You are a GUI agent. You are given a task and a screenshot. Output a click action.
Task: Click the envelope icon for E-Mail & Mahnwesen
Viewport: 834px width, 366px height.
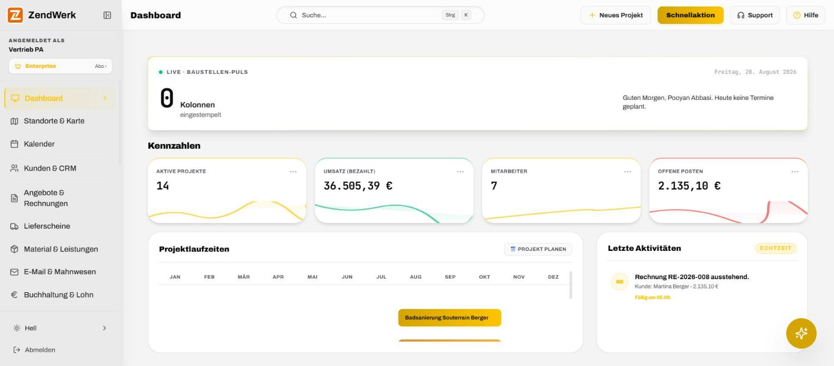pyautogui.click(x=15, y=272)
